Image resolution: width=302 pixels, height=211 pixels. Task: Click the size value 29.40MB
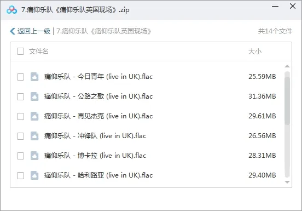[x=262, y=175]
